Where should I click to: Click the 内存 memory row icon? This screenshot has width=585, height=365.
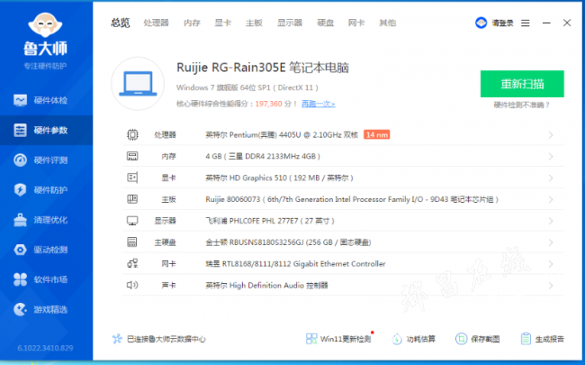coord(132,156)
